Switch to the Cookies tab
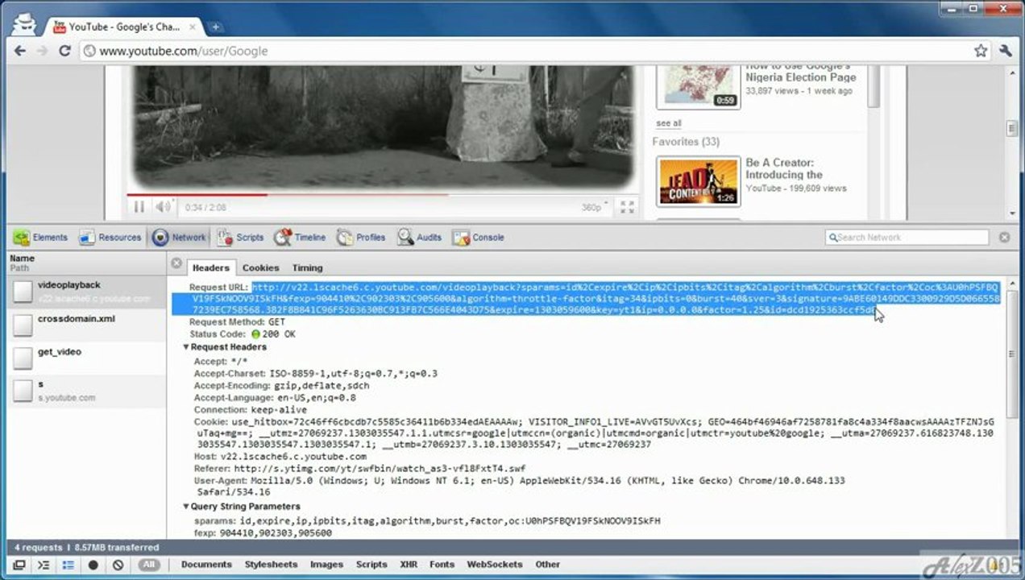The width and height of the screenshot is (1025, 580). click(261, 267)
